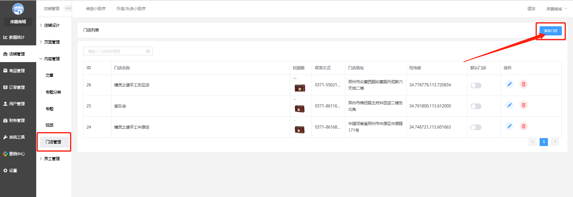Click the 经纬度 column header
Screen dimensions: 573x197
click(415, 68)
